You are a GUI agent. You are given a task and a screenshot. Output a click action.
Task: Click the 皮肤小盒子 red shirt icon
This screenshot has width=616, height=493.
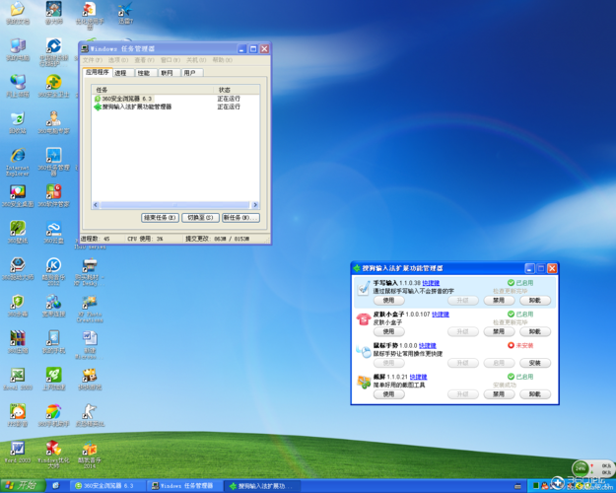coord(364,318)
